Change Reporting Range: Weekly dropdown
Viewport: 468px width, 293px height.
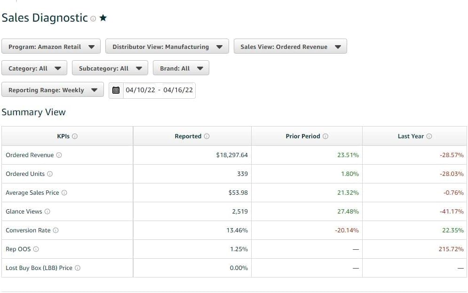53,90
